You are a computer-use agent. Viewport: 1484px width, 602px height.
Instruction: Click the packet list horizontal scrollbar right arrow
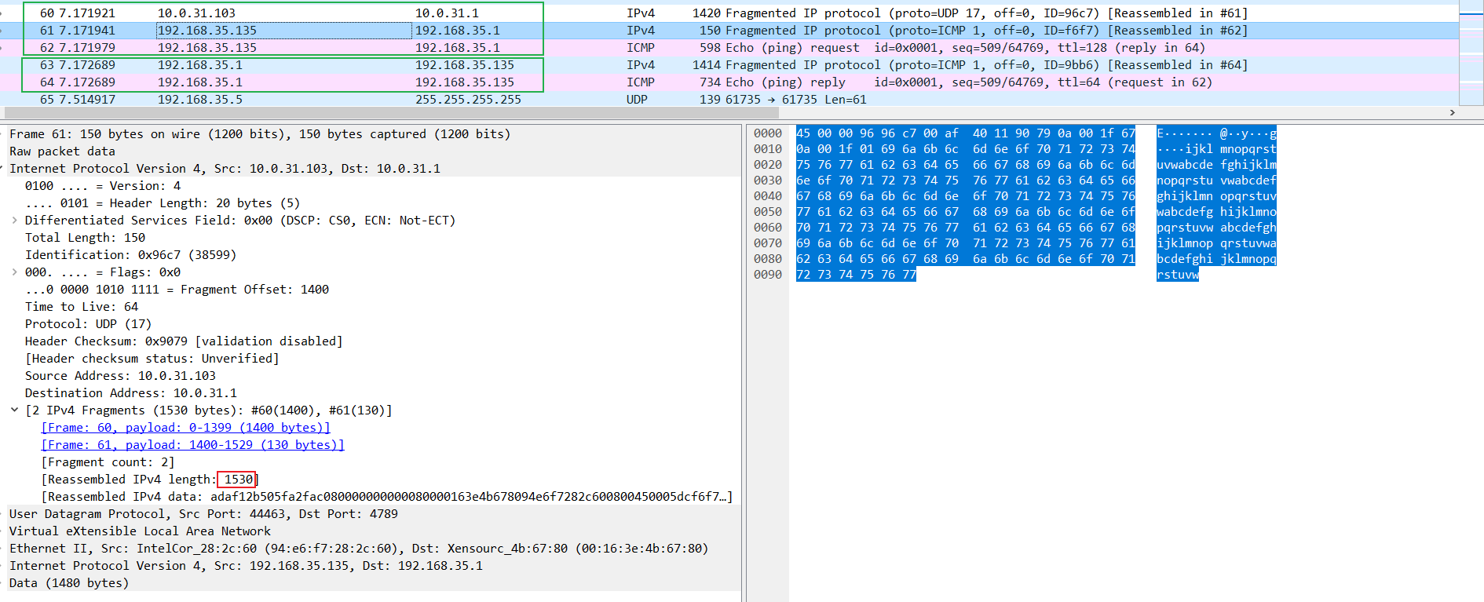(1452, 112)
